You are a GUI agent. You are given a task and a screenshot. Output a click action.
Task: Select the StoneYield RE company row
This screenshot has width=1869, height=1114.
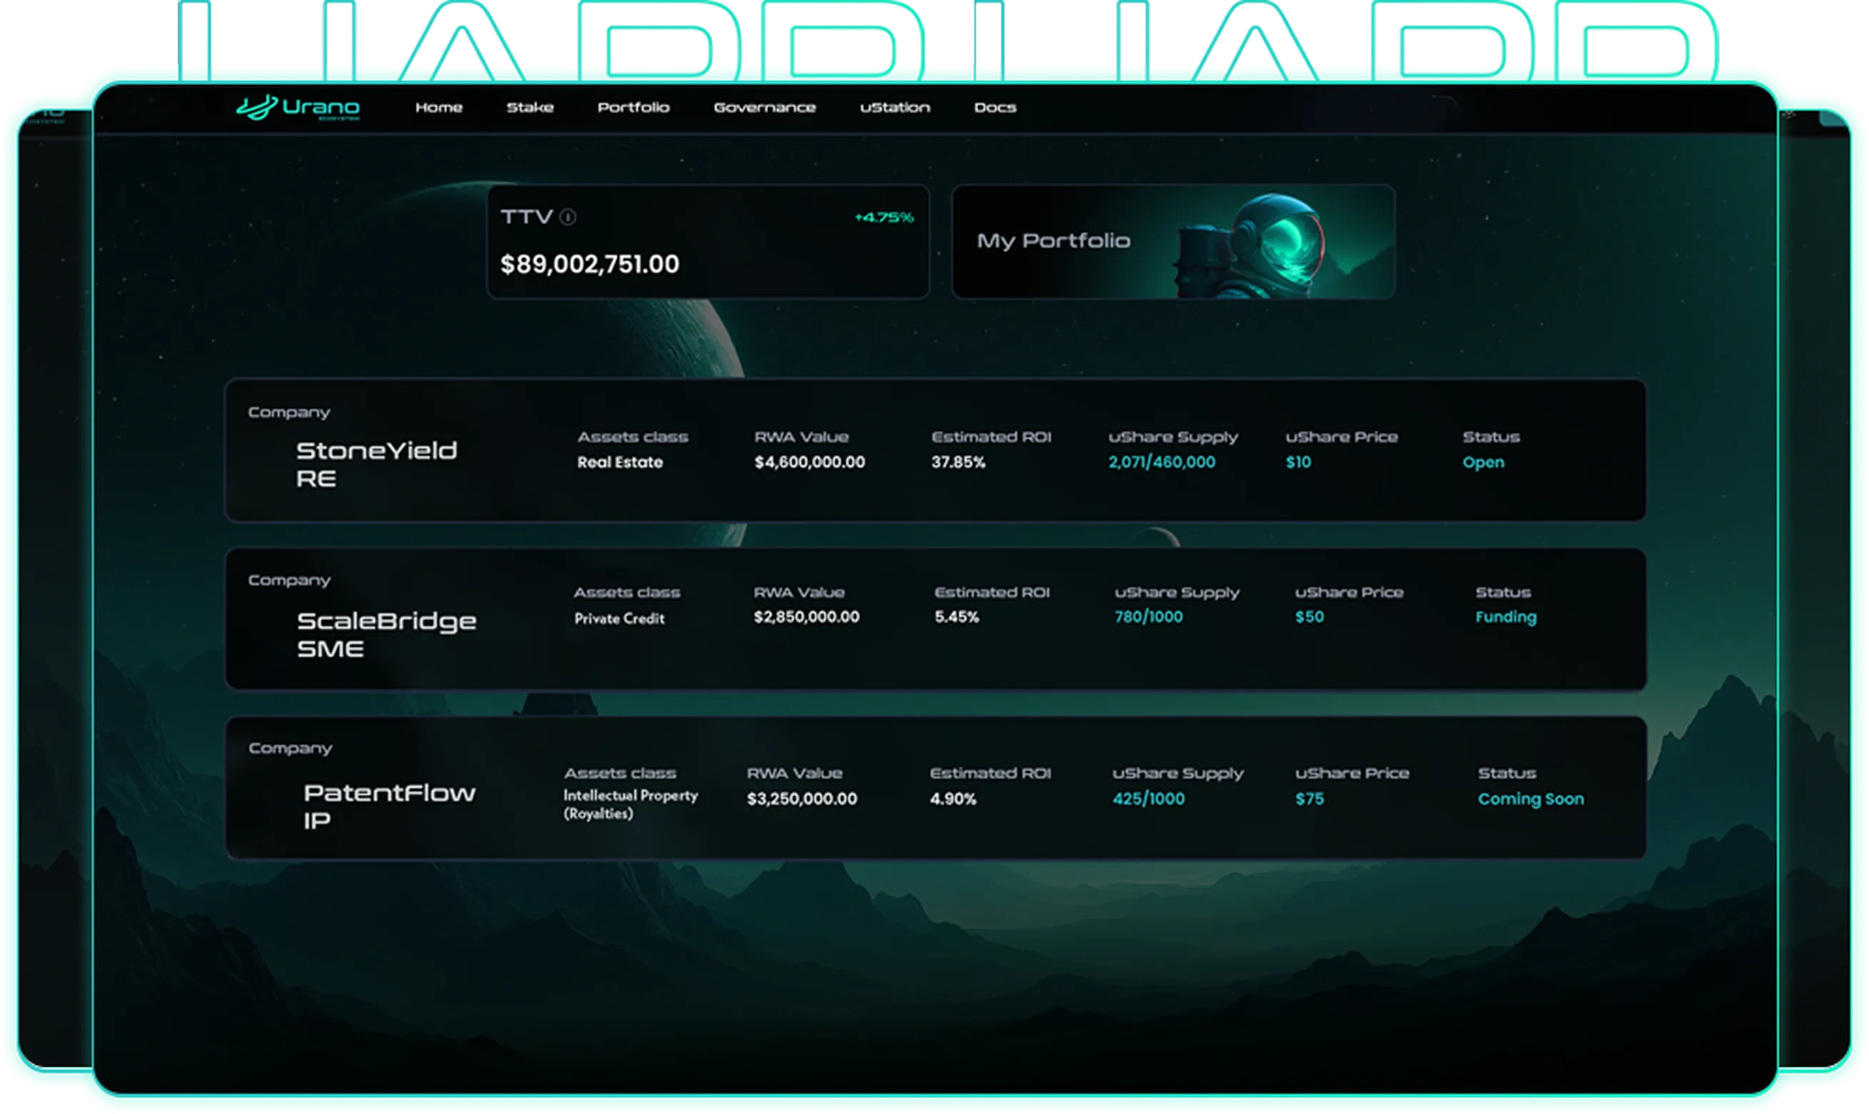click(x=379, y=463)
